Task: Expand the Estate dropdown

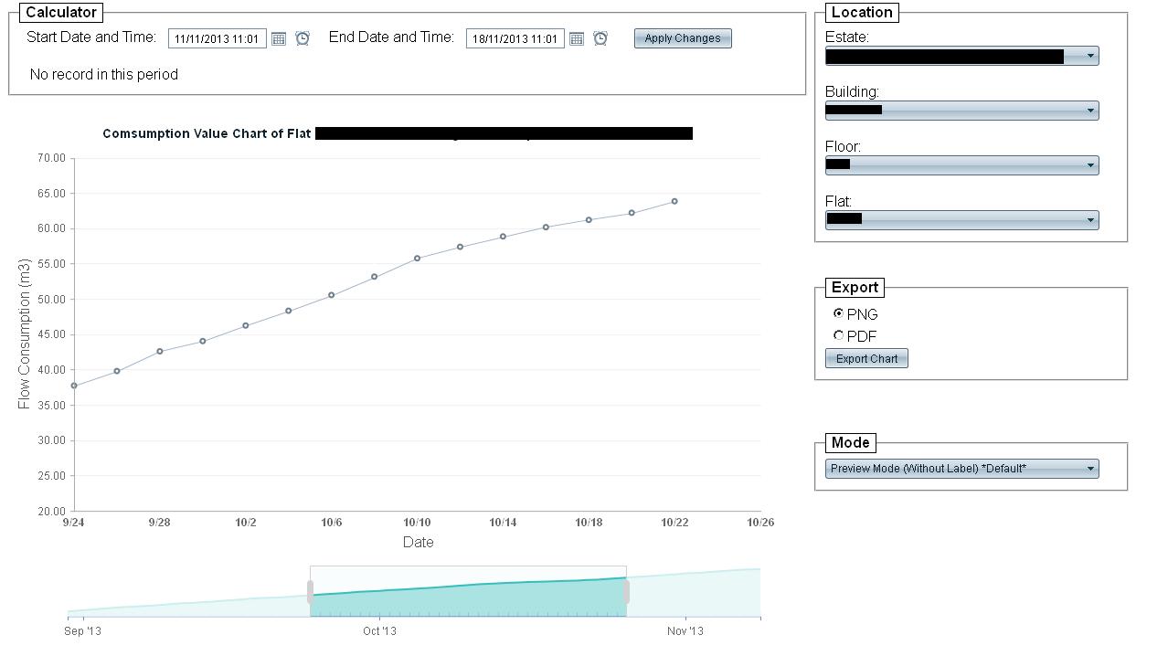Action: pos(1090,56)
